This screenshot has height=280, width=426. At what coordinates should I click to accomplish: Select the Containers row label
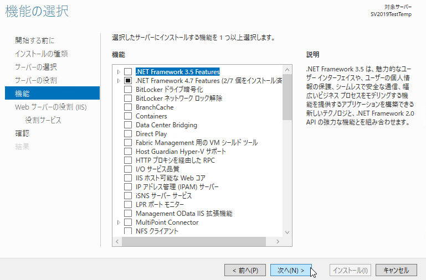click(x=151, y=116)
